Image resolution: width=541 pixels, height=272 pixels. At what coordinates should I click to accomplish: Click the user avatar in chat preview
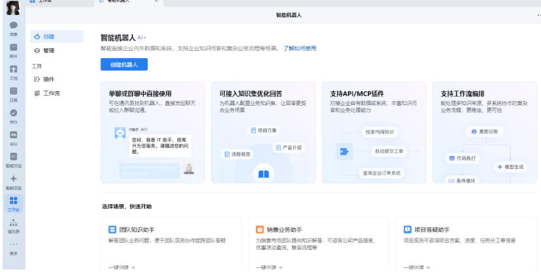[188, 169]
